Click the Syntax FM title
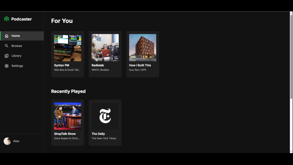The image size is (293, 165). click(62, 65)
